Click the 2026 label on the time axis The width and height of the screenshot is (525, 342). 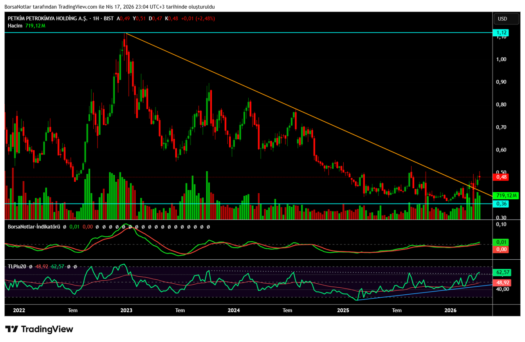click(x=450, y=310)
